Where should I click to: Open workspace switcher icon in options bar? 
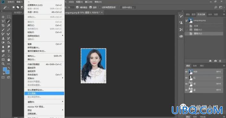[221, 7]
